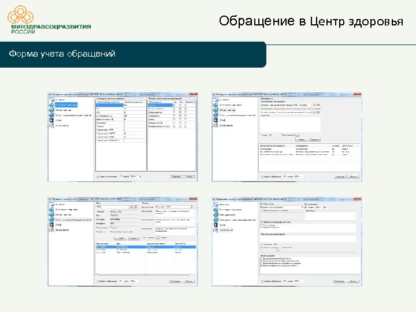416x312 pixels.
Task: Click ellipsis button in top-right window
Action: [297, 135]
